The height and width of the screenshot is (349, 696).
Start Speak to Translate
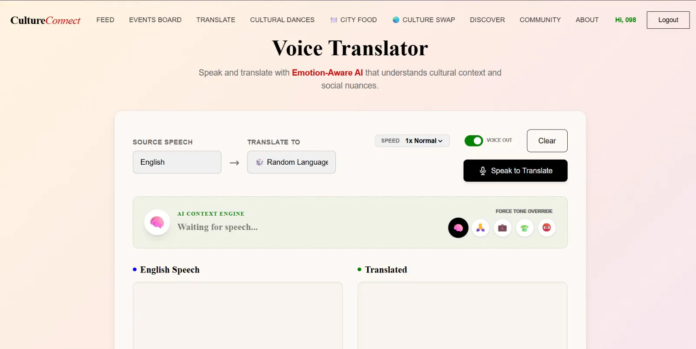(515, 171)
